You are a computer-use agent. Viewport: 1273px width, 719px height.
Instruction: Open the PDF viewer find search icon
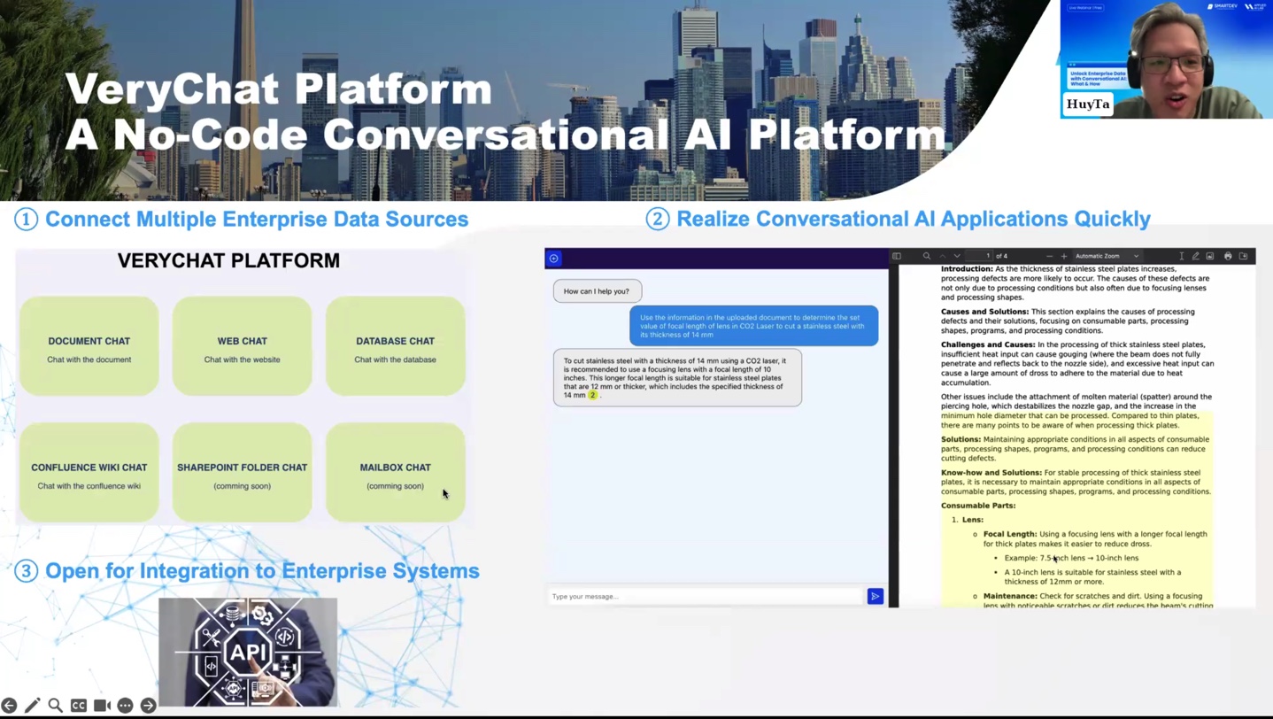[x=927, y=256]
